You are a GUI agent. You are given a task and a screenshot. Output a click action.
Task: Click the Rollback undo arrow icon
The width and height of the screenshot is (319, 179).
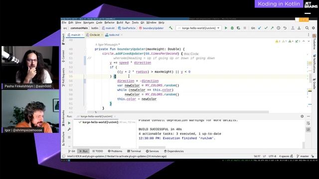pyautogui.click(x=285, y=28)
